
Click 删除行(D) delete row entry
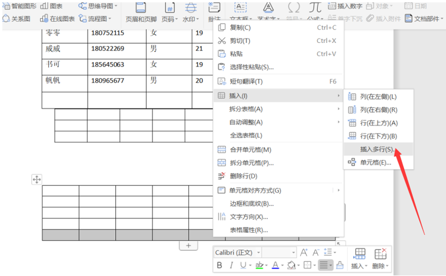tap(278, 176)
